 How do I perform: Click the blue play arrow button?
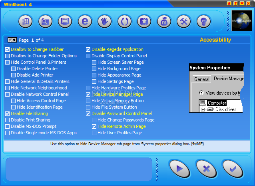(x=179, y=169)
